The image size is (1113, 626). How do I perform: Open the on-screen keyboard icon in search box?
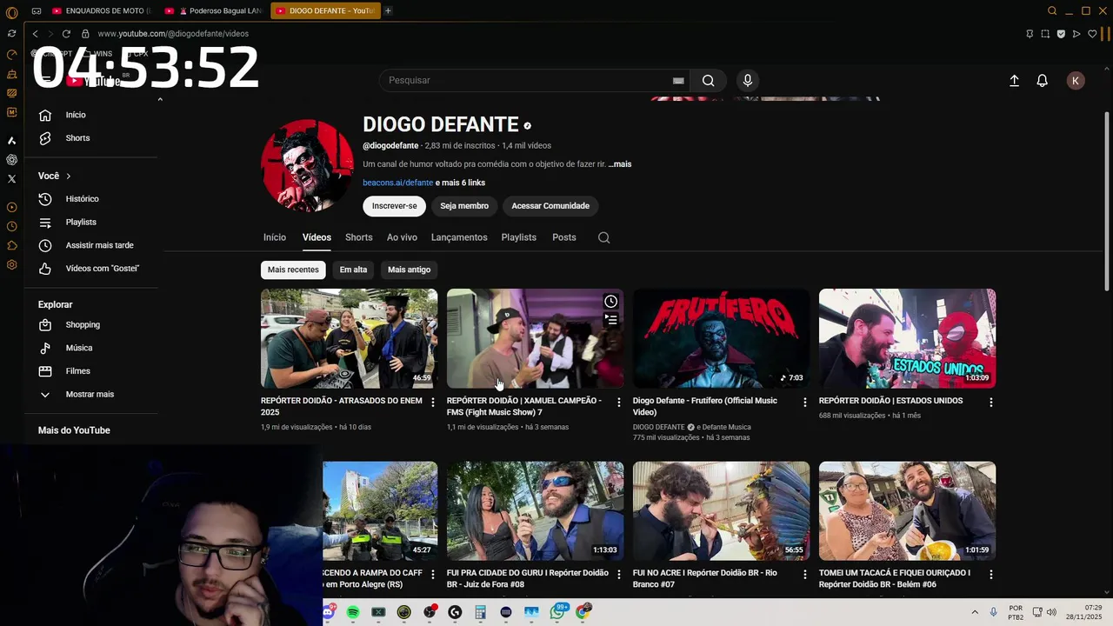coord(678,80)
